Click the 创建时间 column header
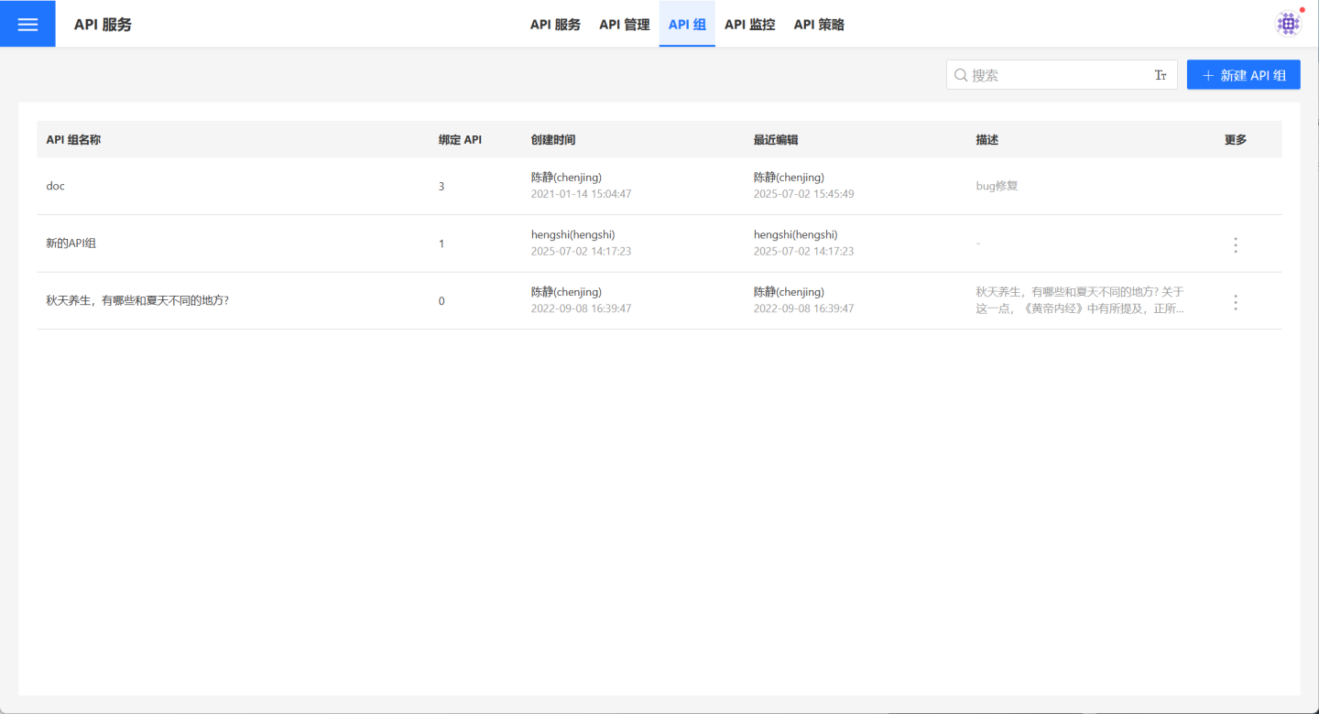 (x=553, y=140)
